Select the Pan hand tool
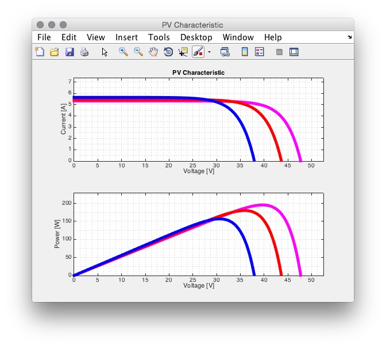The height and width of the screenshot is (348, 386). click(x=153, y=52)
